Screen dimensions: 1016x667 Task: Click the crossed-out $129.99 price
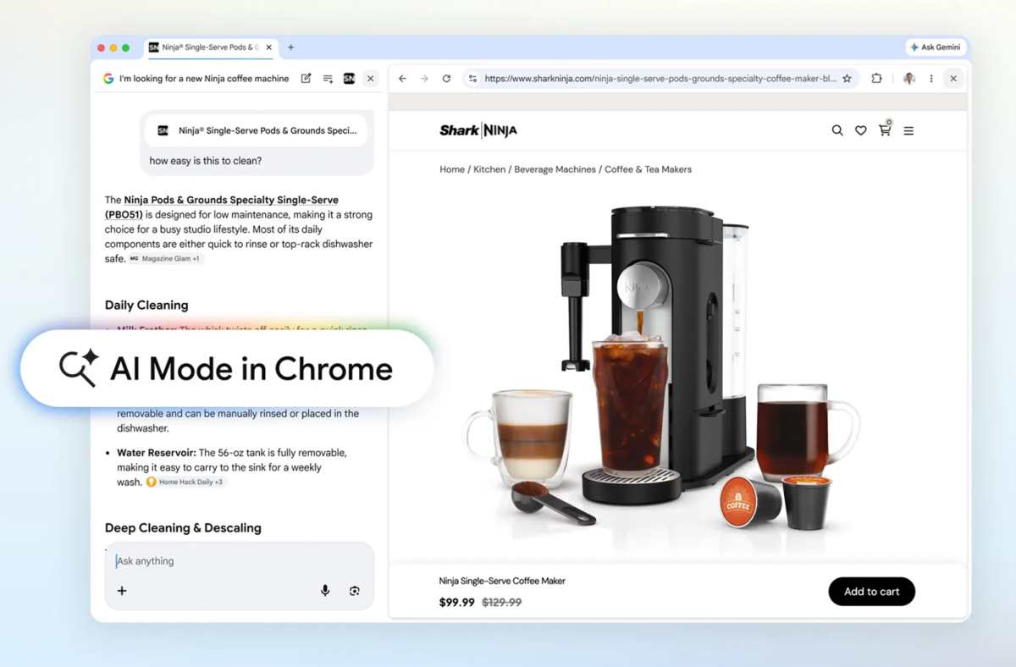pos(502,603)
